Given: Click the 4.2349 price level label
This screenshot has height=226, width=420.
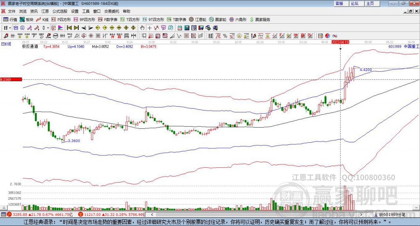Looking at the screenshot, I should 10,79.
